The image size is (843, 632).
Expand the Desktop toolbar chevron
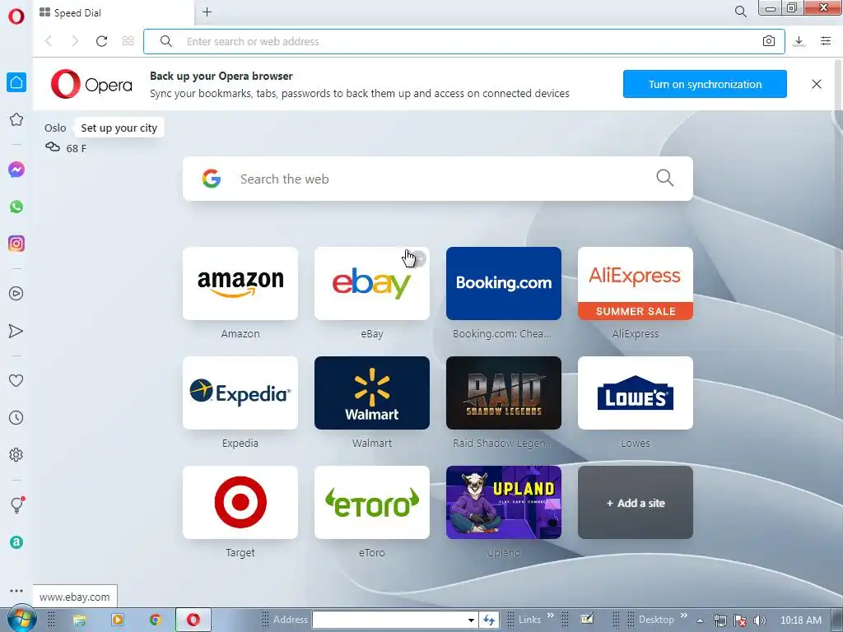684,616
